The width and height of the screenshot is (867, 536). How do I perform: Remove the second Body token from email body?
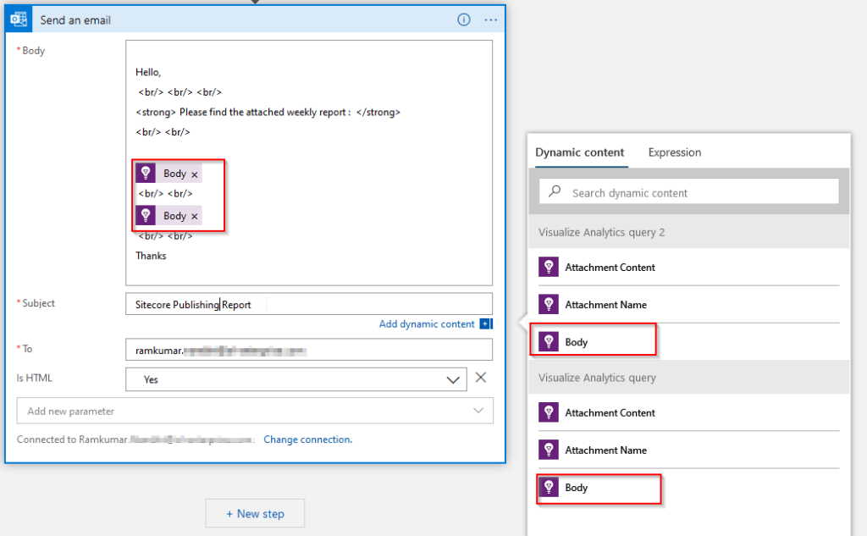(195, 217)
